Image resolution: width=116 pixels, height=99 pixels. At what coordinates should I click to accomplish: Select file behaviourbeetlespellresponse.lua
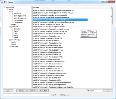coord(54,22)
